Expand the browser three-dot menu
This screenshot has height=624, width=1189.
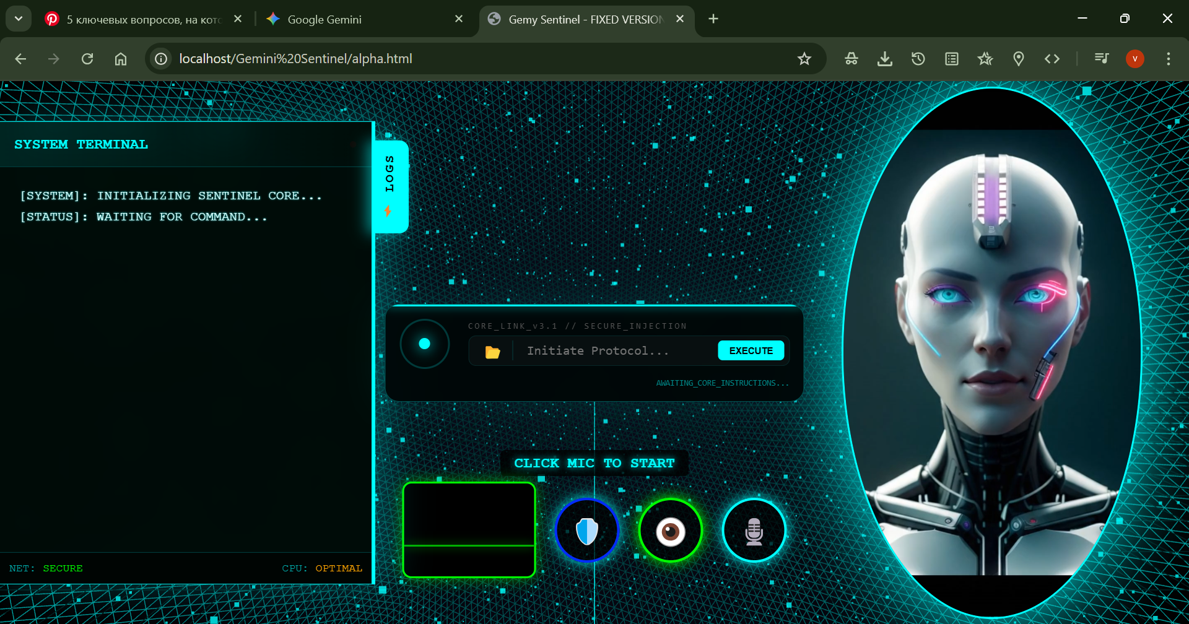tap(1169, 59)
